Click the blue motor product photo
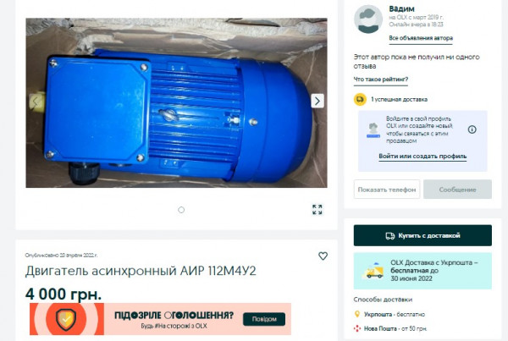Screen dimensions: 508x341 pos(177,102)
